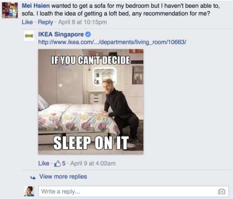Like Mei Hsien's comment
Screen dimensions: 233x199
pos(27,22)
